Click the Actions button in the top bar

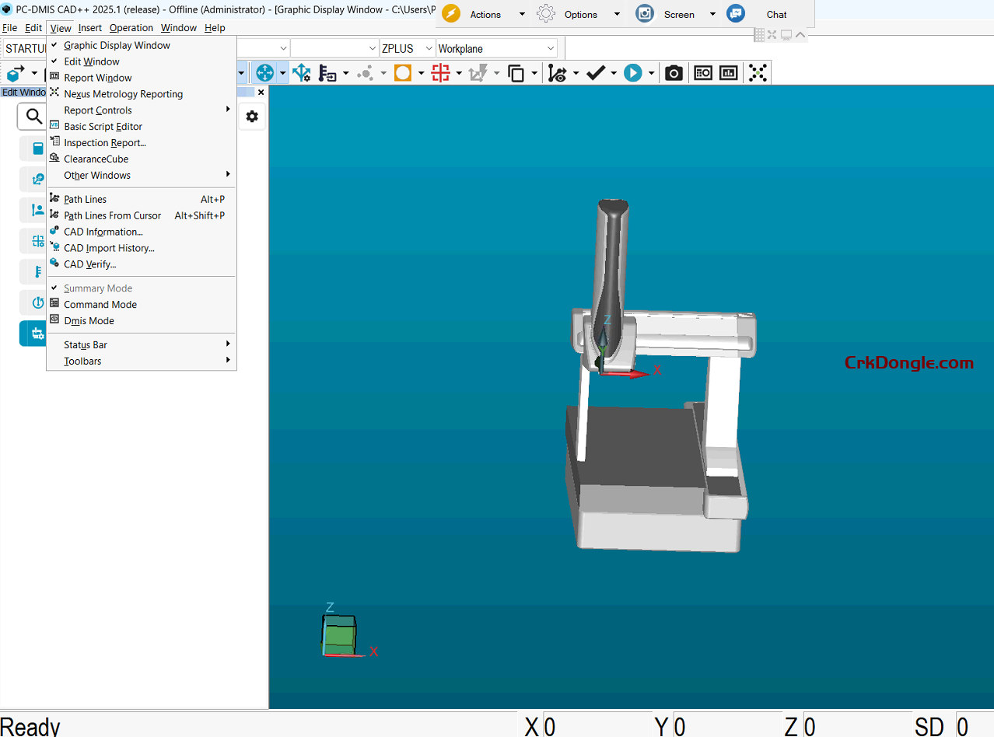point(484,13)
